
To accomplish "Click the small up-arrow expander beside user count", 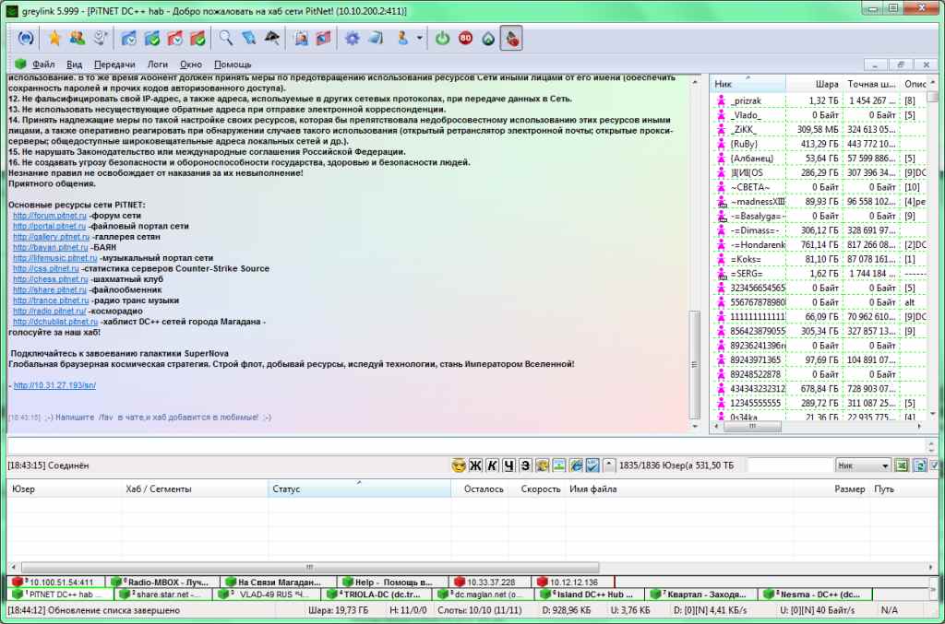I will coord(610,465).
